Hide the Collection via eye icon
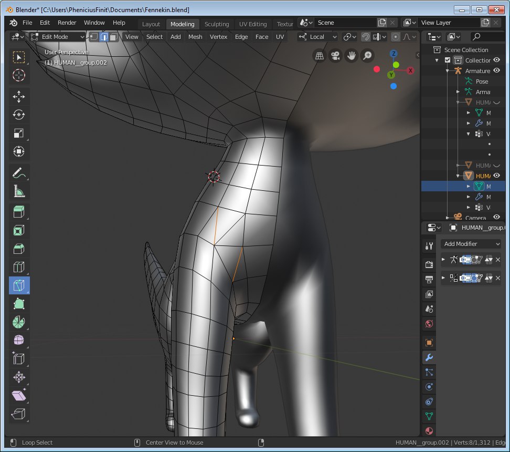Screen dimensions: 510x452 pyautogui.click(x=497, y=60)
